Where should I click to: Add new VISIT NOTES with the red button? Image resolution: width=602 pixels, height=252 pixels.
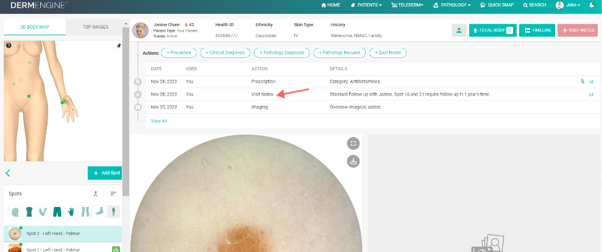click(x=578, y=30)
